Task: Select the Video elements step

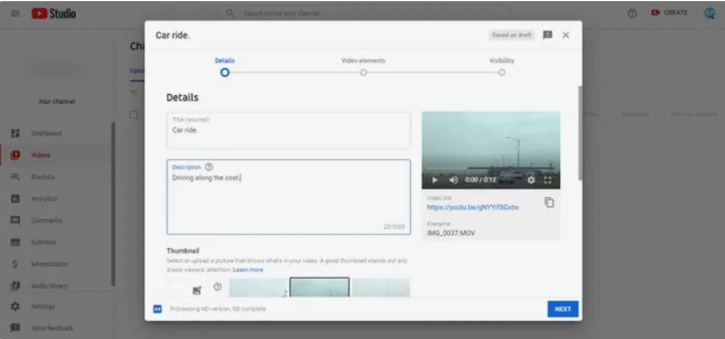Action: click(x=364, y=72)
